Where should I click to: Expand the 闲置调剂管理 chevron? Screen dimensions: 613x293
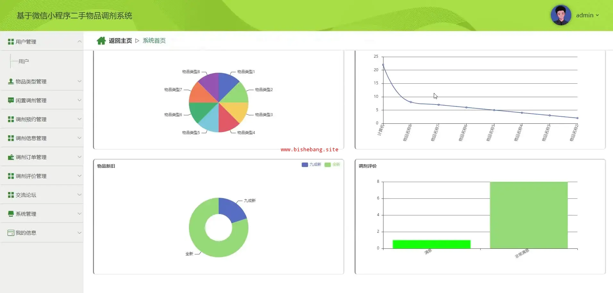pos(80,100)
